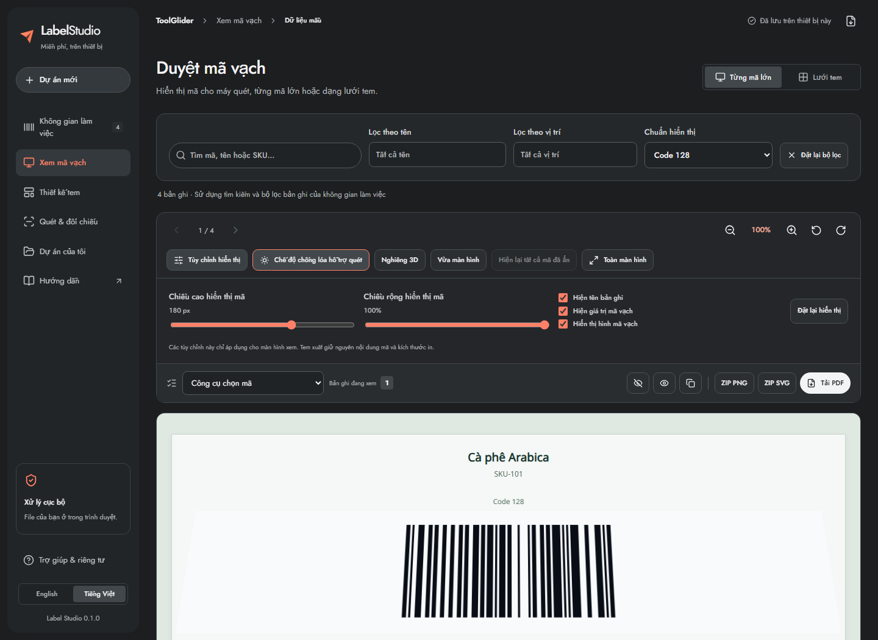Disable "Hiển thị hình mã vạch" checkbox
The image size is (878, 640).
pyautogui.click(x=563, y=324)
